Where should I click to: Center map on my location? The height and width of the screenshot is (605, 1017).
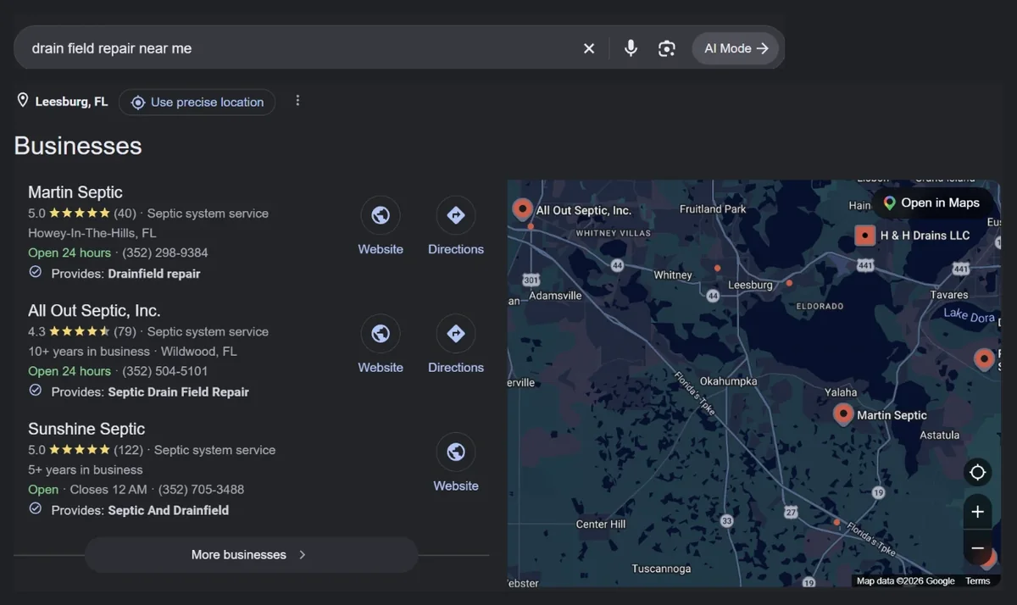[x=977, y=472]
